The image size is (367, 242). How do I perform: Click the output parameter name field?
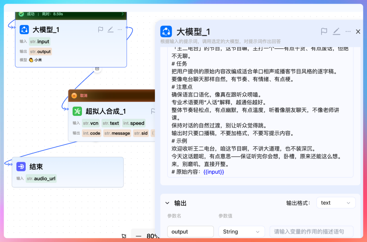190,232
